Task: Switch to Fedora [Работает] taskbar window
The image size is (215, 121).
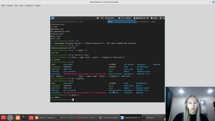Action: point(131,118)
